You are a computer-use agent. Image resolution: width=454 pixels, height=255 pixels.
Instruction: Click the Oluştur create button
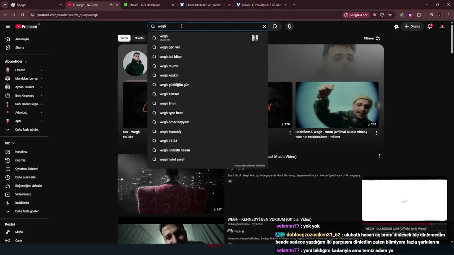(x=413, y=26)
